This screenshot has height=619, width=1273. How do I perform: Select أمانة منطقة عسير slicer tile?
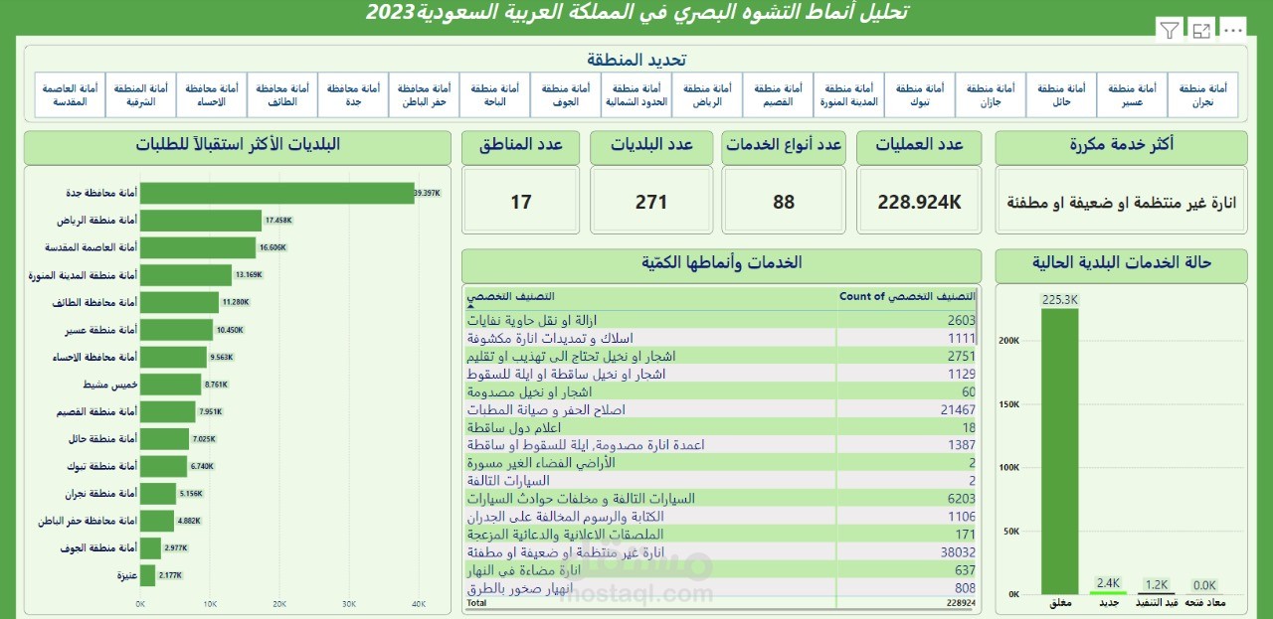point(1132,95)
